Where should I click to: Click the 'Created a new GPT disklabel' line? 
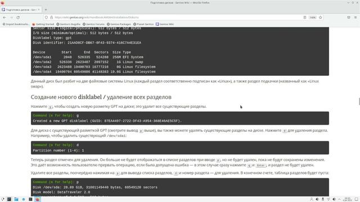coord(107,121)
